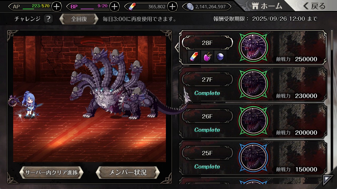This screenshot has height=189, width=337.
Task: Select the 28F hydra boss portrait
Action: pyautogui.click(x=253, y=47)
